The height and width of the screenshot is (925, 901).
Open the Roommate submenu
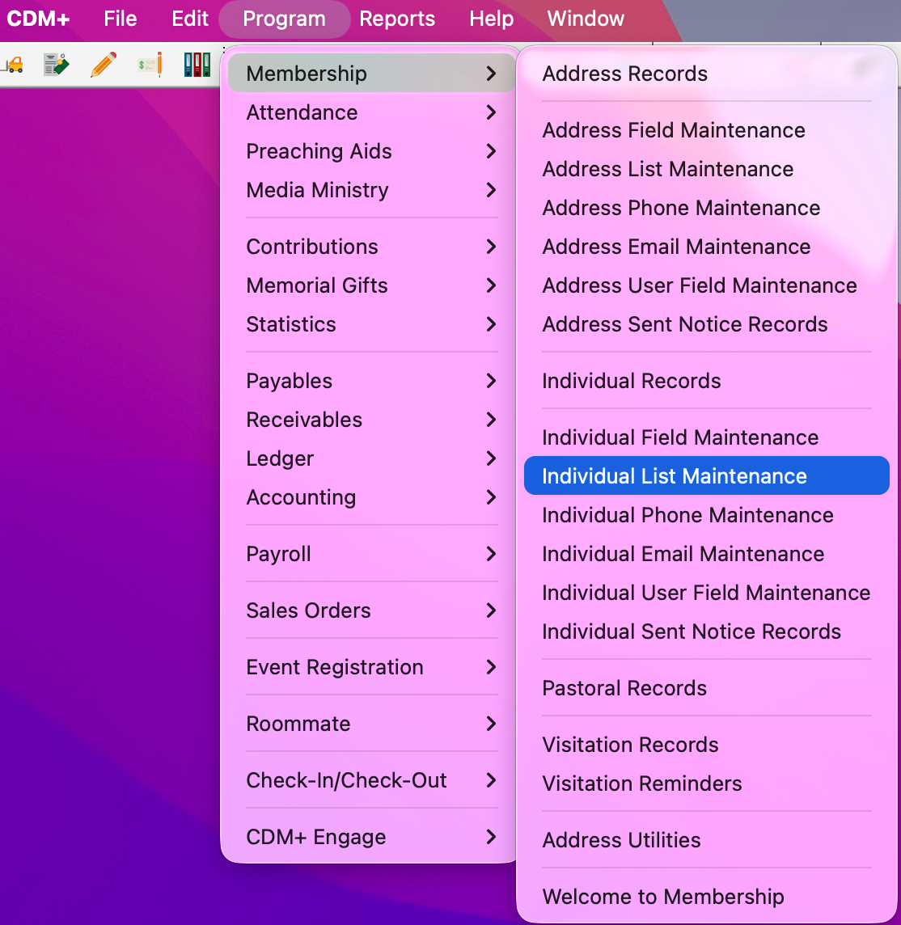371,724
